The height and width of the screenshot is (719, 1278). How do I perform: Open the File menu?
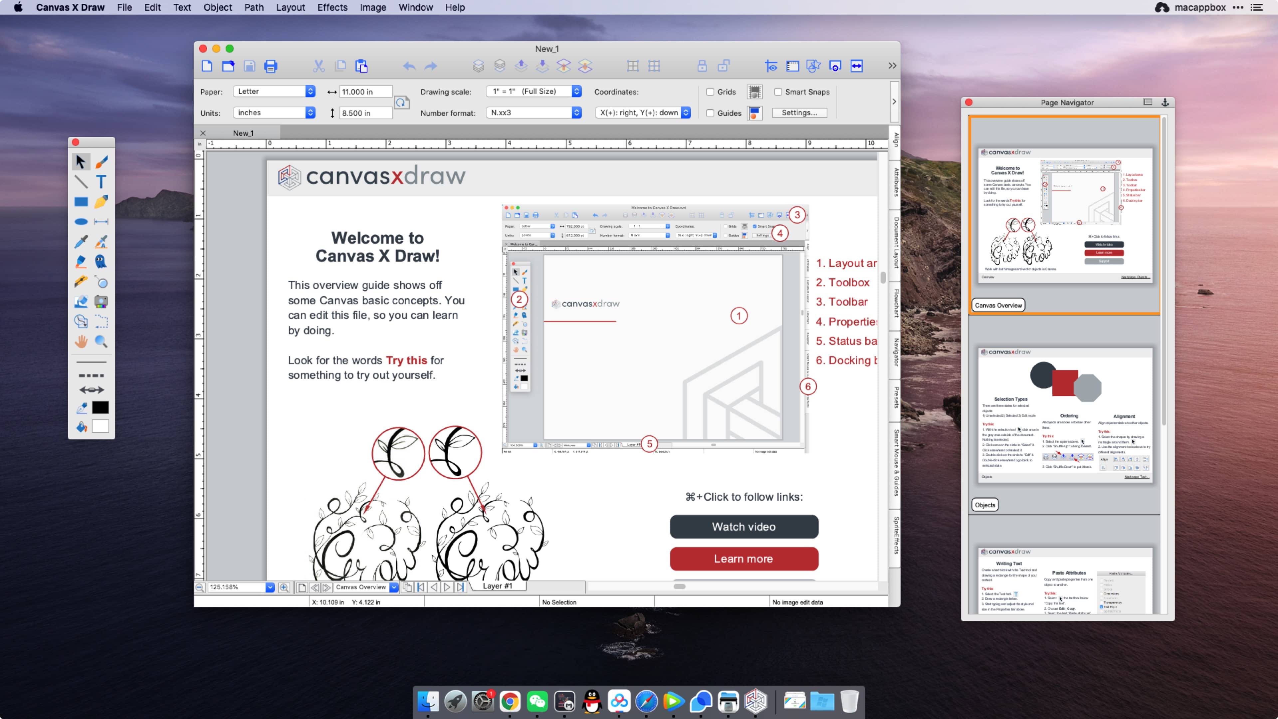click(x=124, y=7)
